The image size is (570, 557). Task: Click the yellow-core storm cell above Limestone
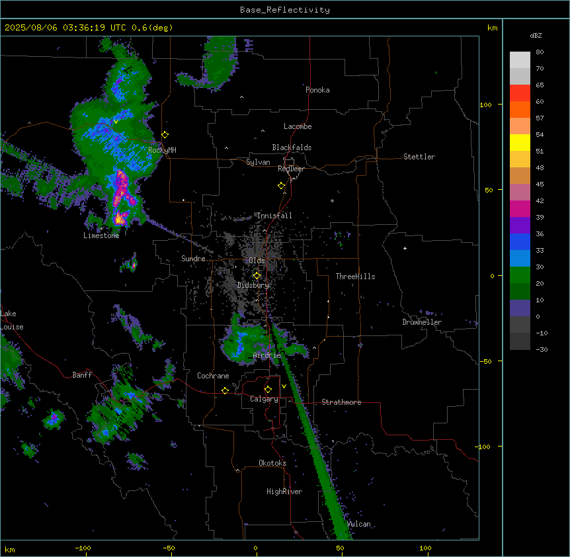[x=119, y=219]
